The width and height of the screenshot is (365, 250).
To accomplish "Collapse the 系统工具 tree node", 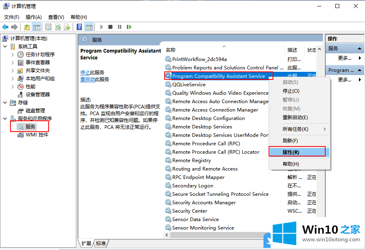I will (x=5, y=46).
